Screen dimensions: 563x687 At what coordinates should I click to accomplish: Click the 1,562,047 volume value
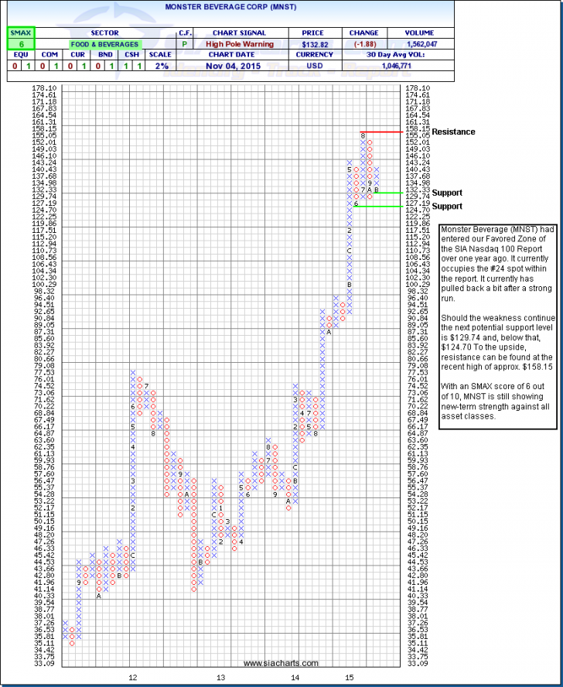(x=421, y=44)
